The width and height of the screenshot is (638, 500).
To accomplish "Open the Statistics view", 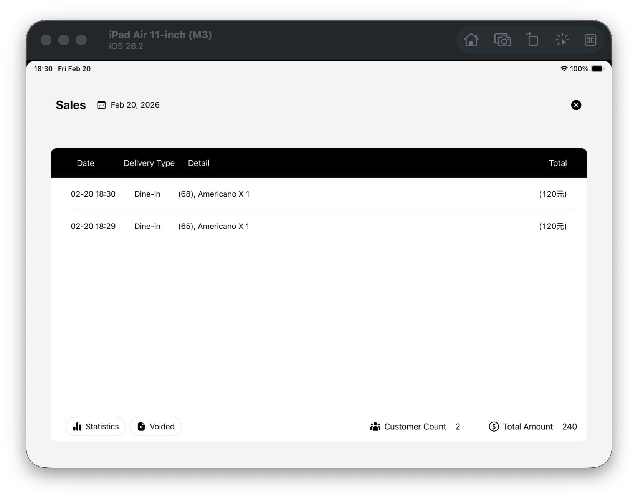I will click(x=96, y=427).
